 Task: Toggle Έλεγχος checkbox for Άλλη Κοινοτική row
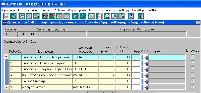(192, 86)
